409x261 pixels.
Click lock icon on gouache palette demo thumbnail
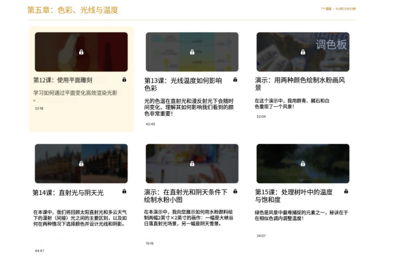click(x=192, y=164)
